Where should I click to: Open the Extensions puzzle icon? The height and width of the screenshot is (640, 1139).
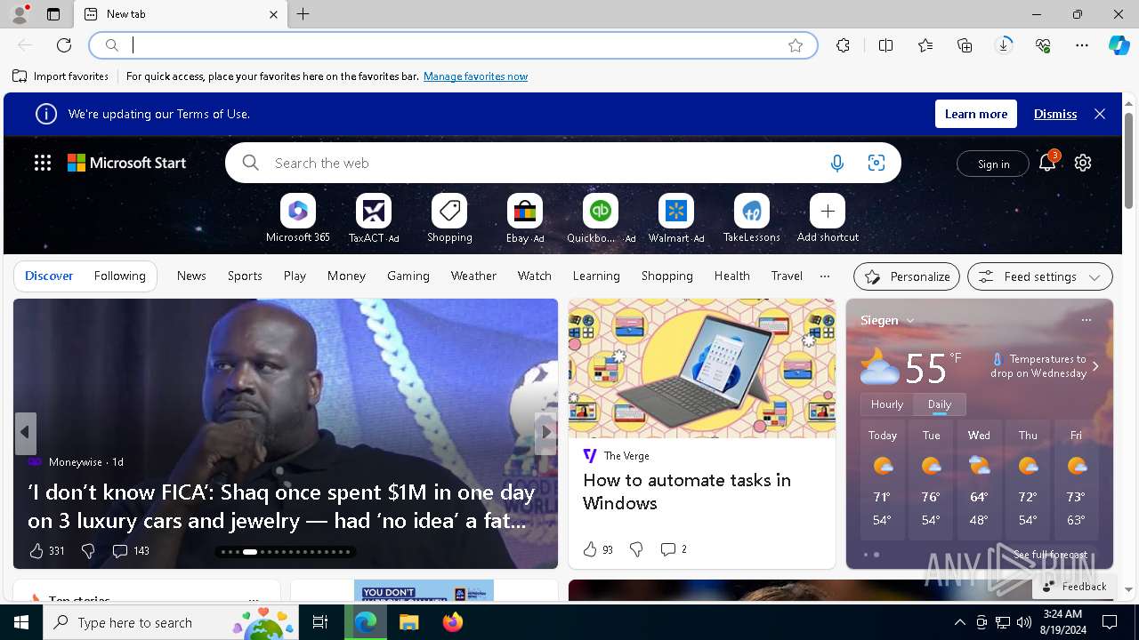pyautogui.click(x=843, y=45)
